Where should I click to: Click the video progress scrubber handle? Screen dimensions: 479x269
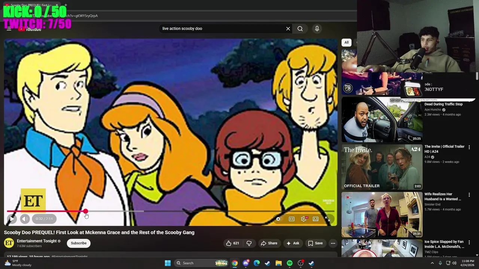tap(86, 211)
